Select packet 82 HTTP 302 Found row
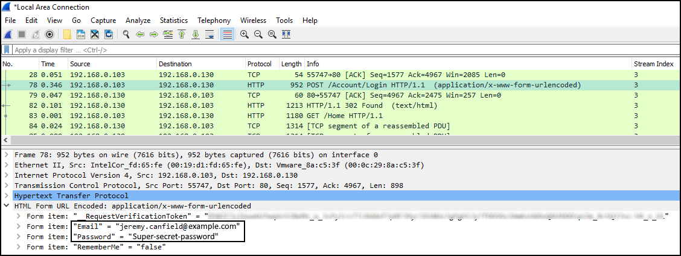Viewport: 681px width, 256px height. pyautogui.click(x=340, y=105)
